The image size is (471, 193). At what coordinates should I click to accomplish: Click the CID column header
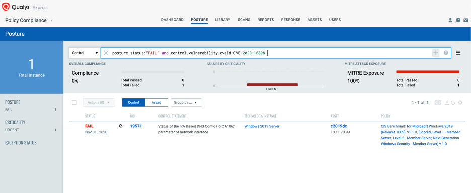click(132, 116)
